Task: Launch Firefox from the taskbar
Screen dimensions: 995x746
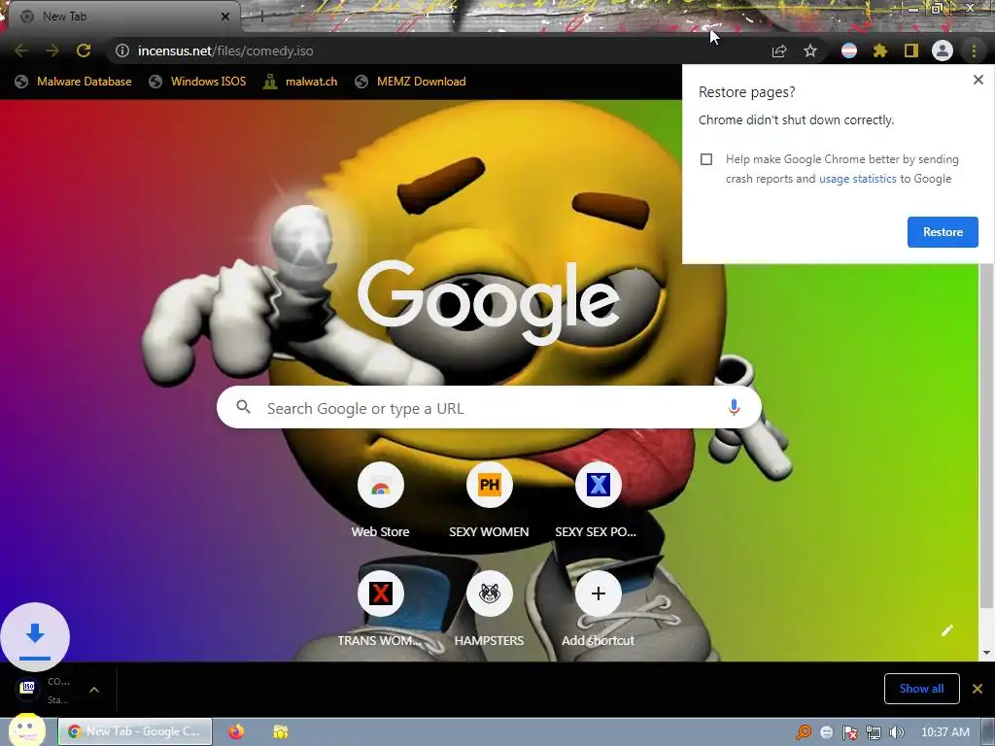Action: pos(236,731)
